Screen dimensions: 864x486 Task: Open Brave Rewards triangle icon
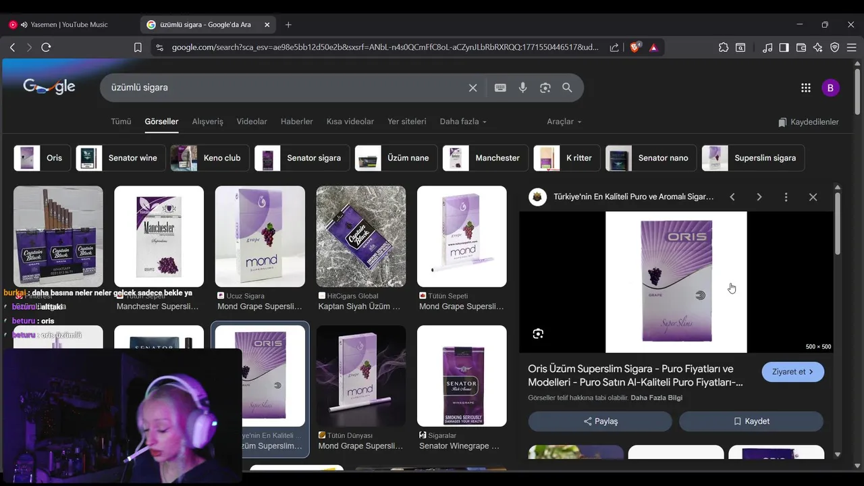653,47
